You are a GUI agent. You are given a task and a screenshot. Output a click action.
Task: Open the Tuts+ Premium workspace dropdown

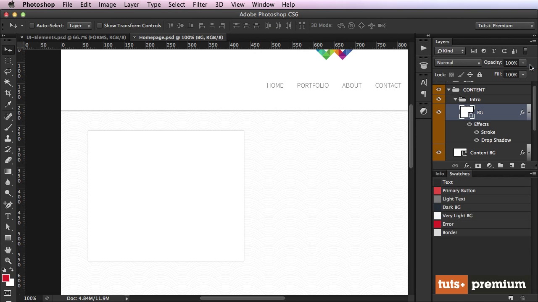tap(505, 26)
